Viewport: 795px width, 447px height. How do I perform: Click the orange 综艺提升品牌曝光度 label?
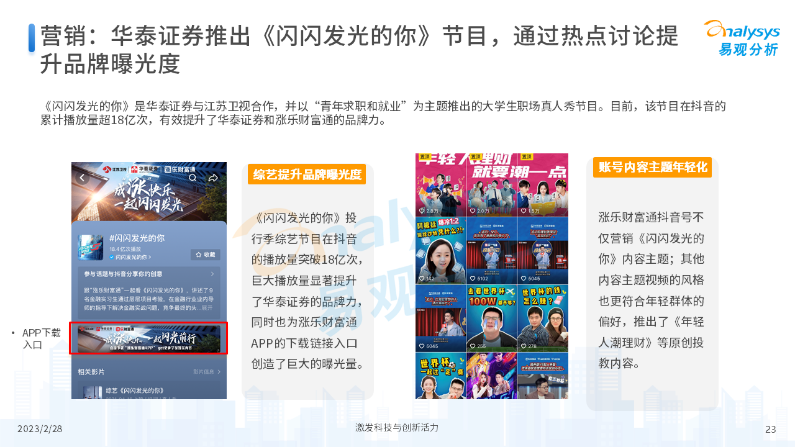pos(307,174)
